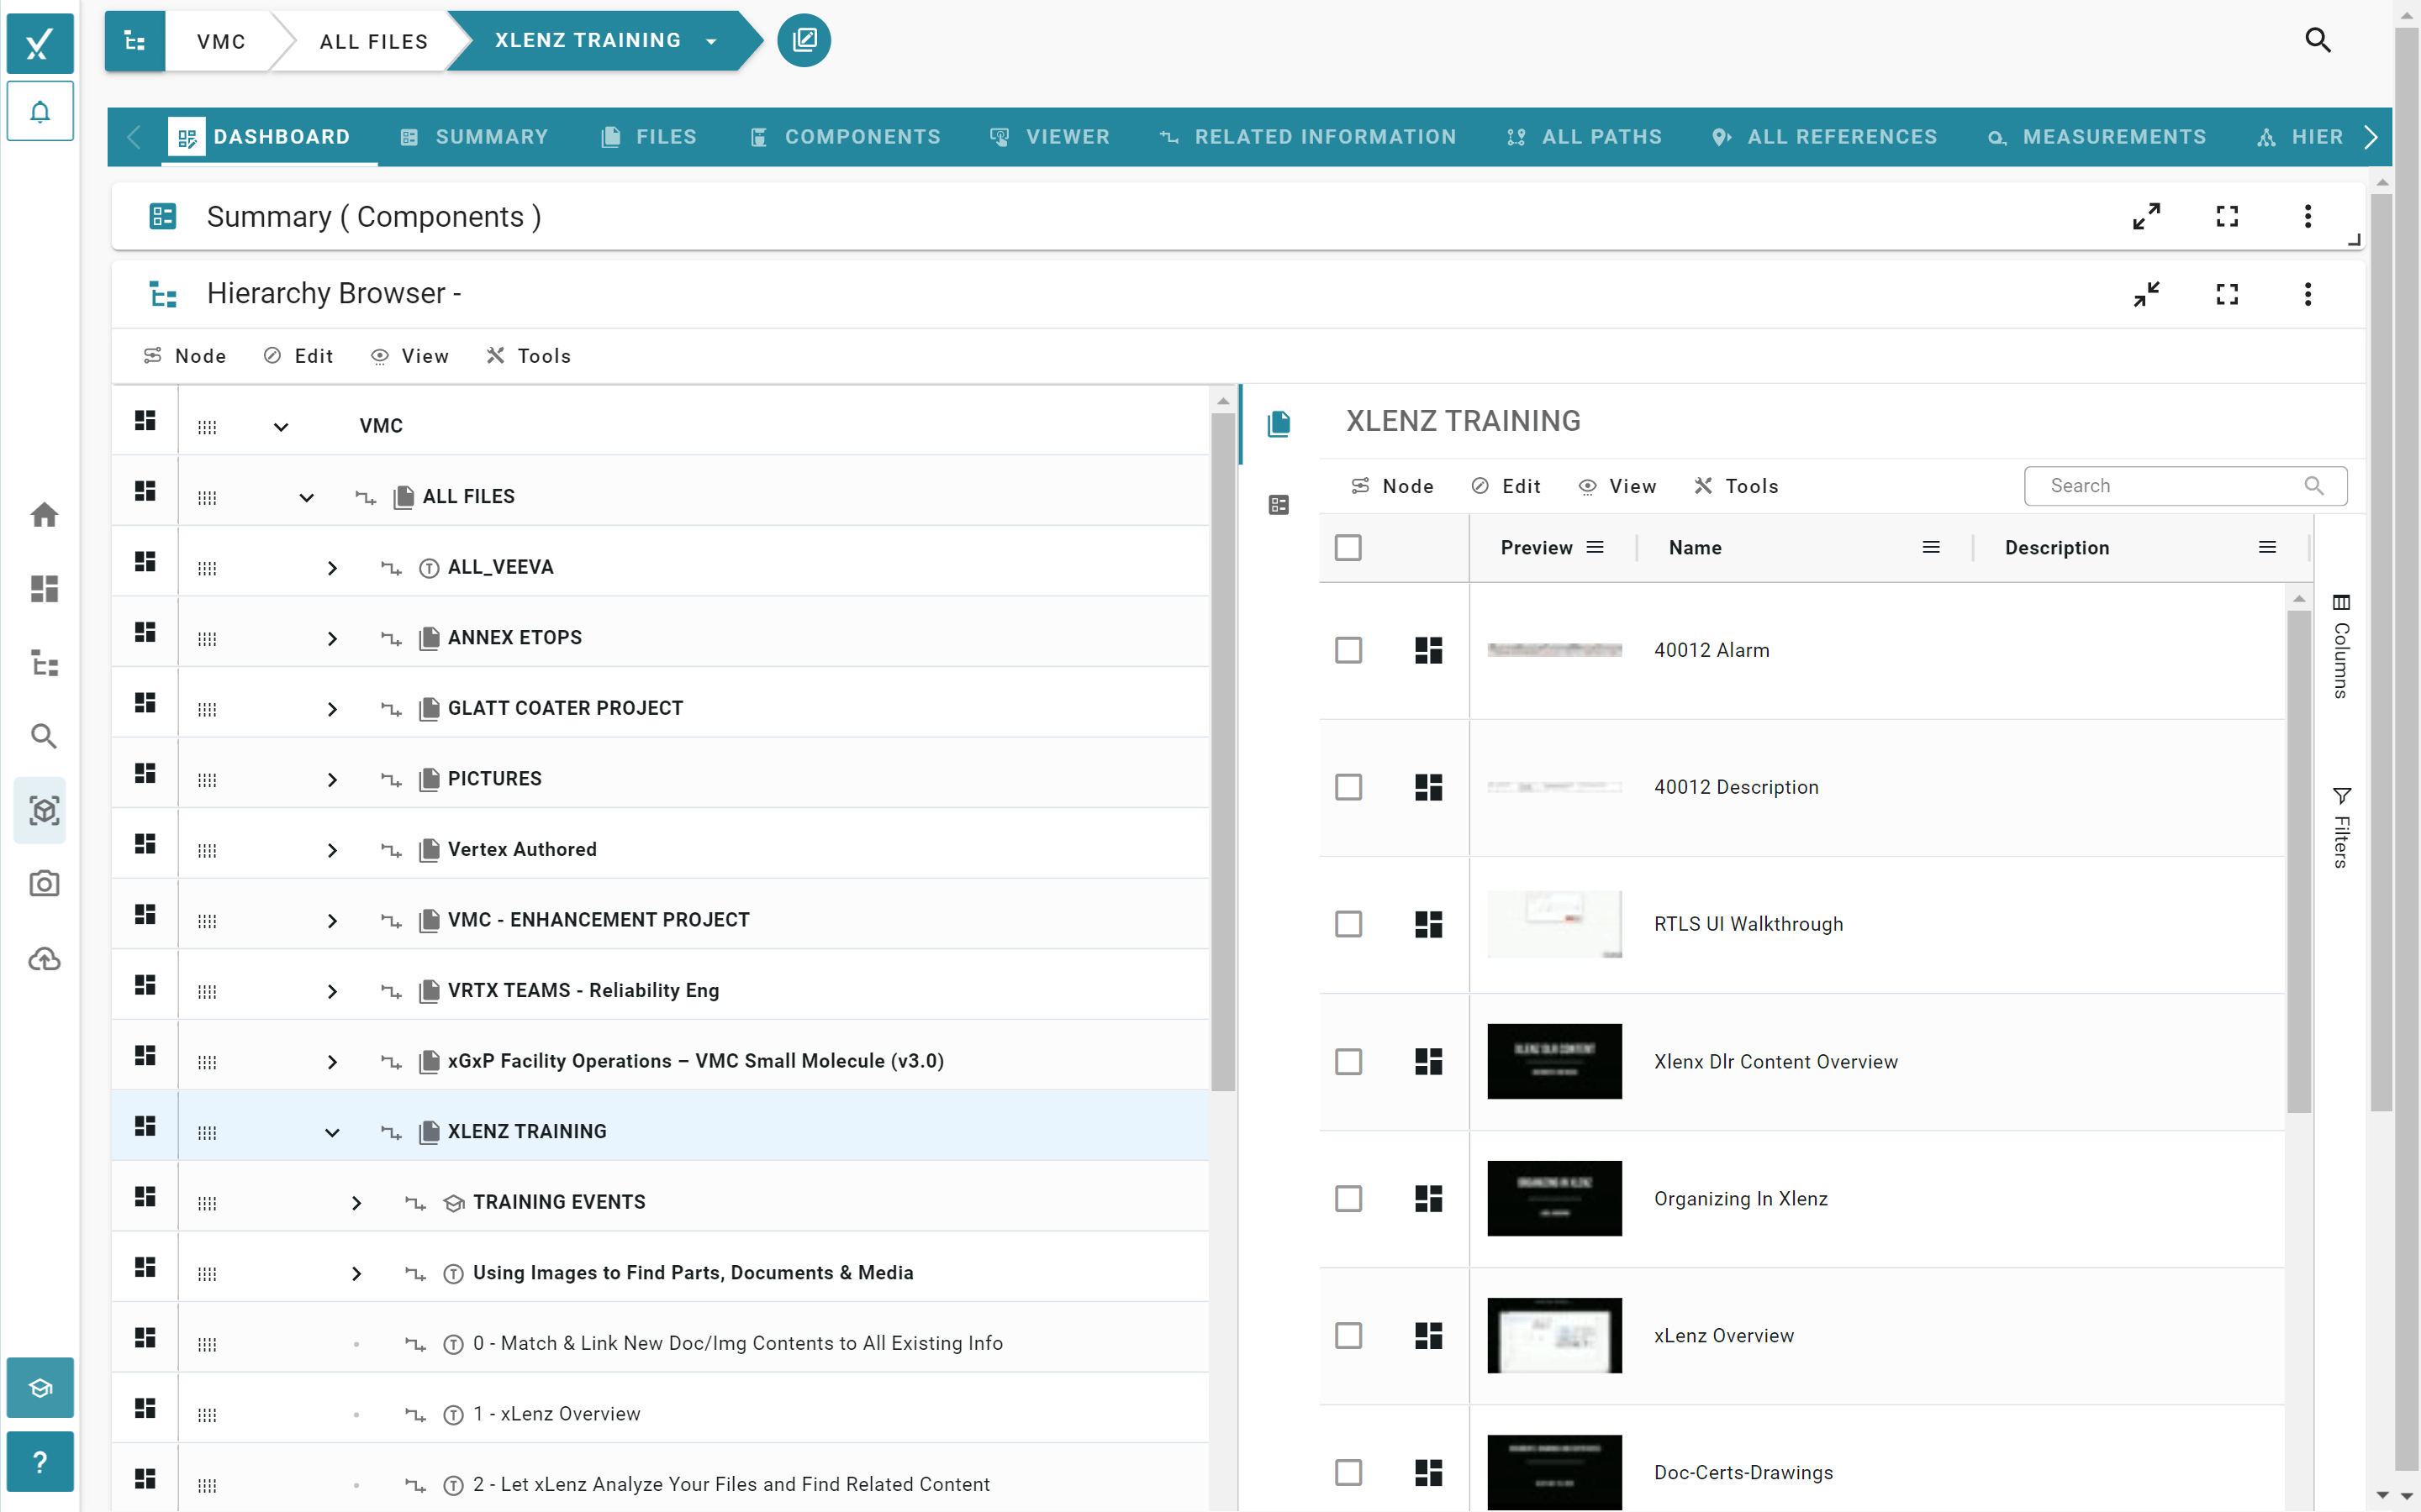Check the xLenz Overview row checkbox

point(1348,1335)
